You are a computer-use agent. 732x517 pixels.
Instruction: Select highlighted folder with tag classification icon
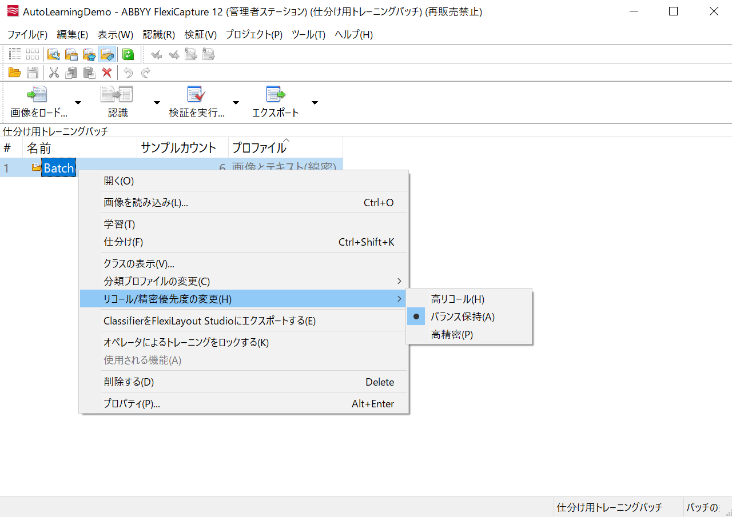(107, 54)
